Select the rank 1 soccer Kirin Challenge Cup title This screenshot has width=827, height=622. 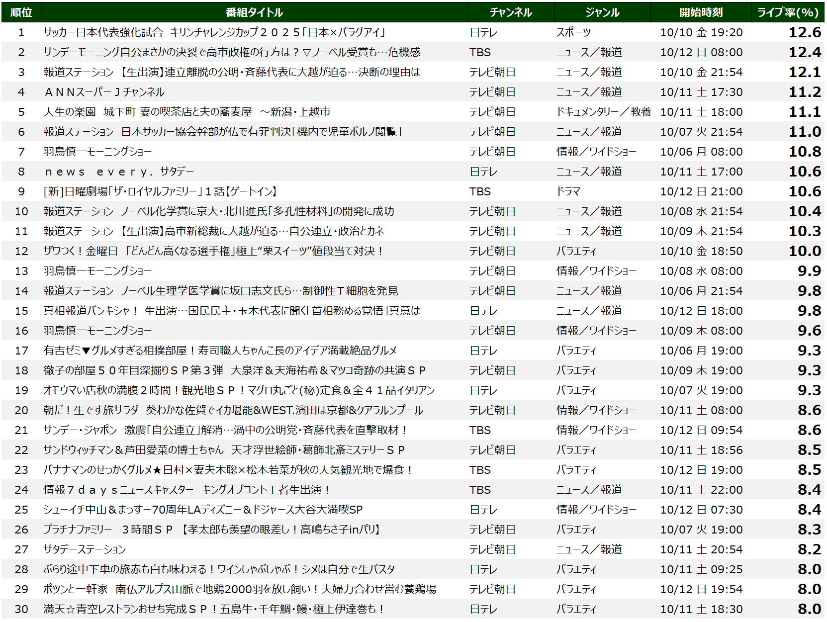[214, 32]
